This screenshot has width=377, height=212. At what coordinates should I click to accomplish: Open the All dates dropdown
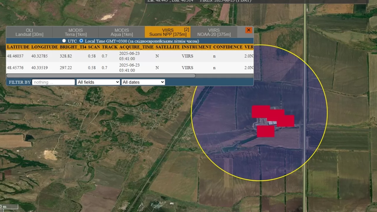click(x=143, y=82)
